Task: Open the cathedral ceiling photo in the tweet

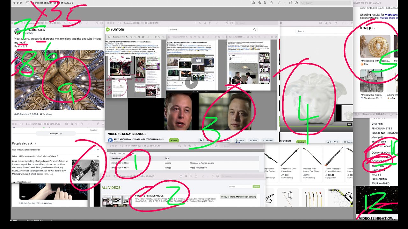Action: [59, 80]
